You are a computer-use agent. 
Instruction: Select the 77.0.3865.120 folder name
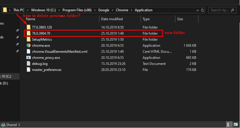42,27
